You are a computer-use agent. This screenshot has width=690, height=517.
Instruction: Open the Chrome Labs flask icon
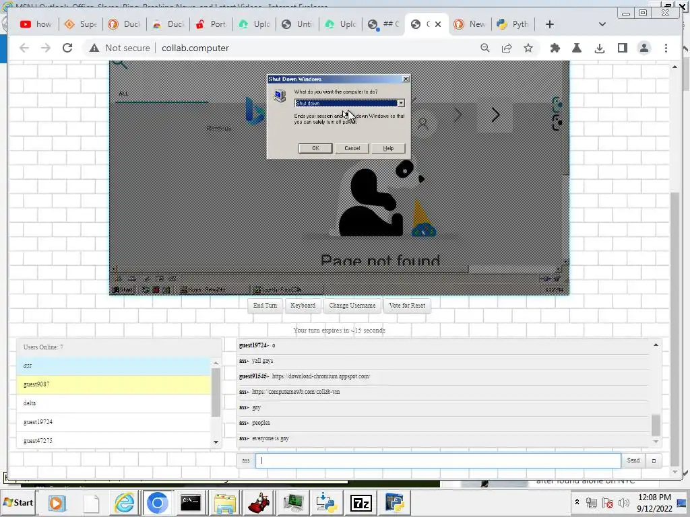(x=577, y=48)
